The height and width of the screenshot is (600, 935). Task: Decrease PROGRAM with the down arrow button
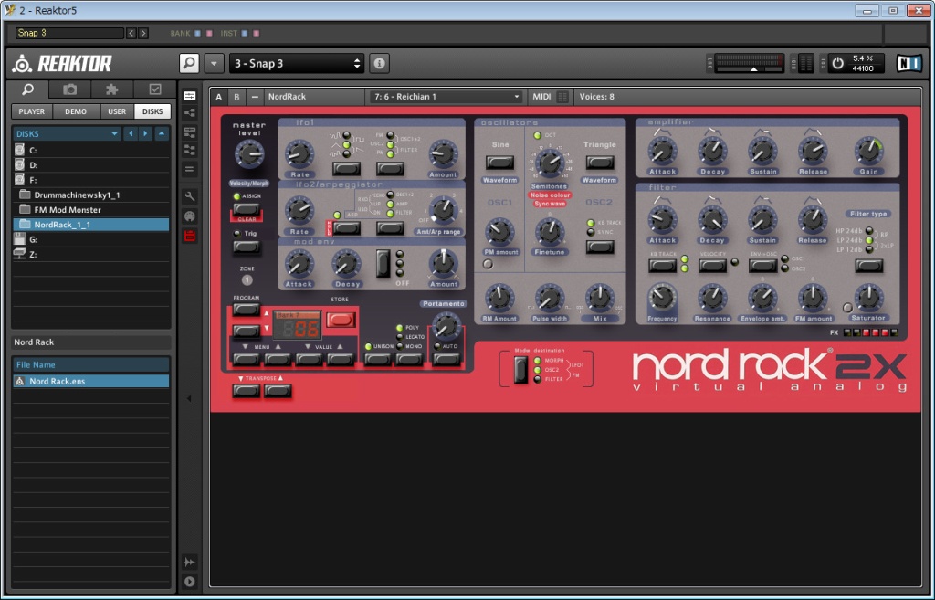pos(247,331)
